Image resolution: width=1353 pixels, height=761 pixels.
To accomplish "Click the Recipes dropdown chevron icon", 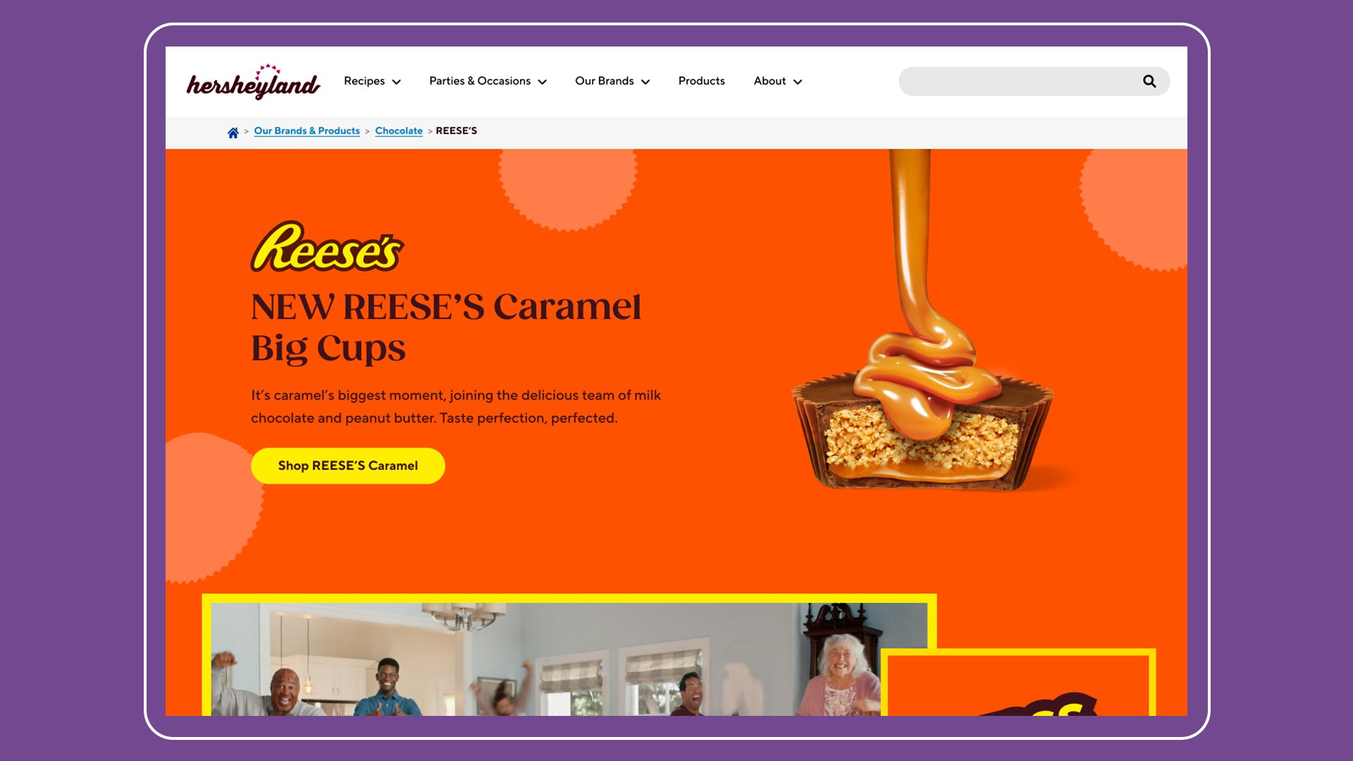I will point(396,82).
